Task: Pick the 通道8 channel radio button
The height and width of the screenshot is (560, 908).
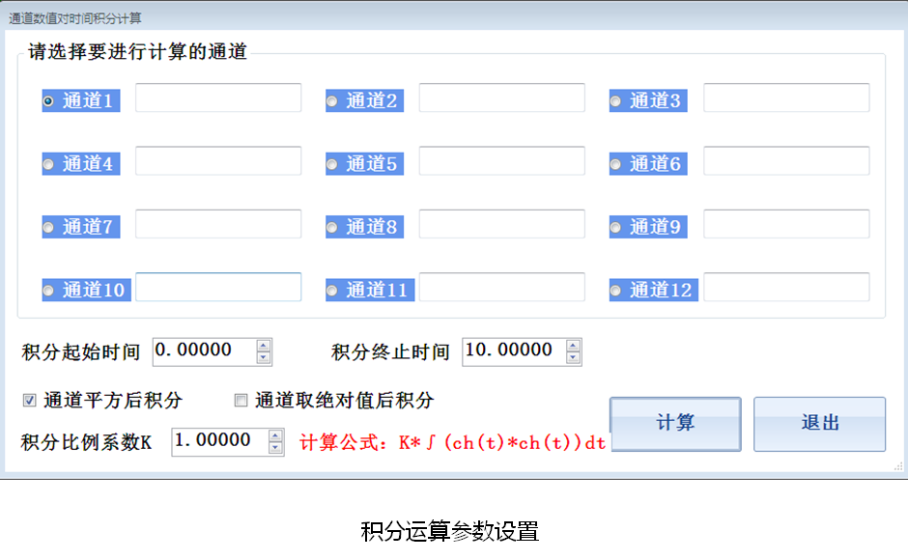Action: 332,228
